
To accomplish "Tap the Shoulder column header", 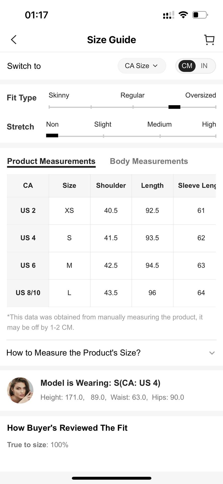I will 111,185.
